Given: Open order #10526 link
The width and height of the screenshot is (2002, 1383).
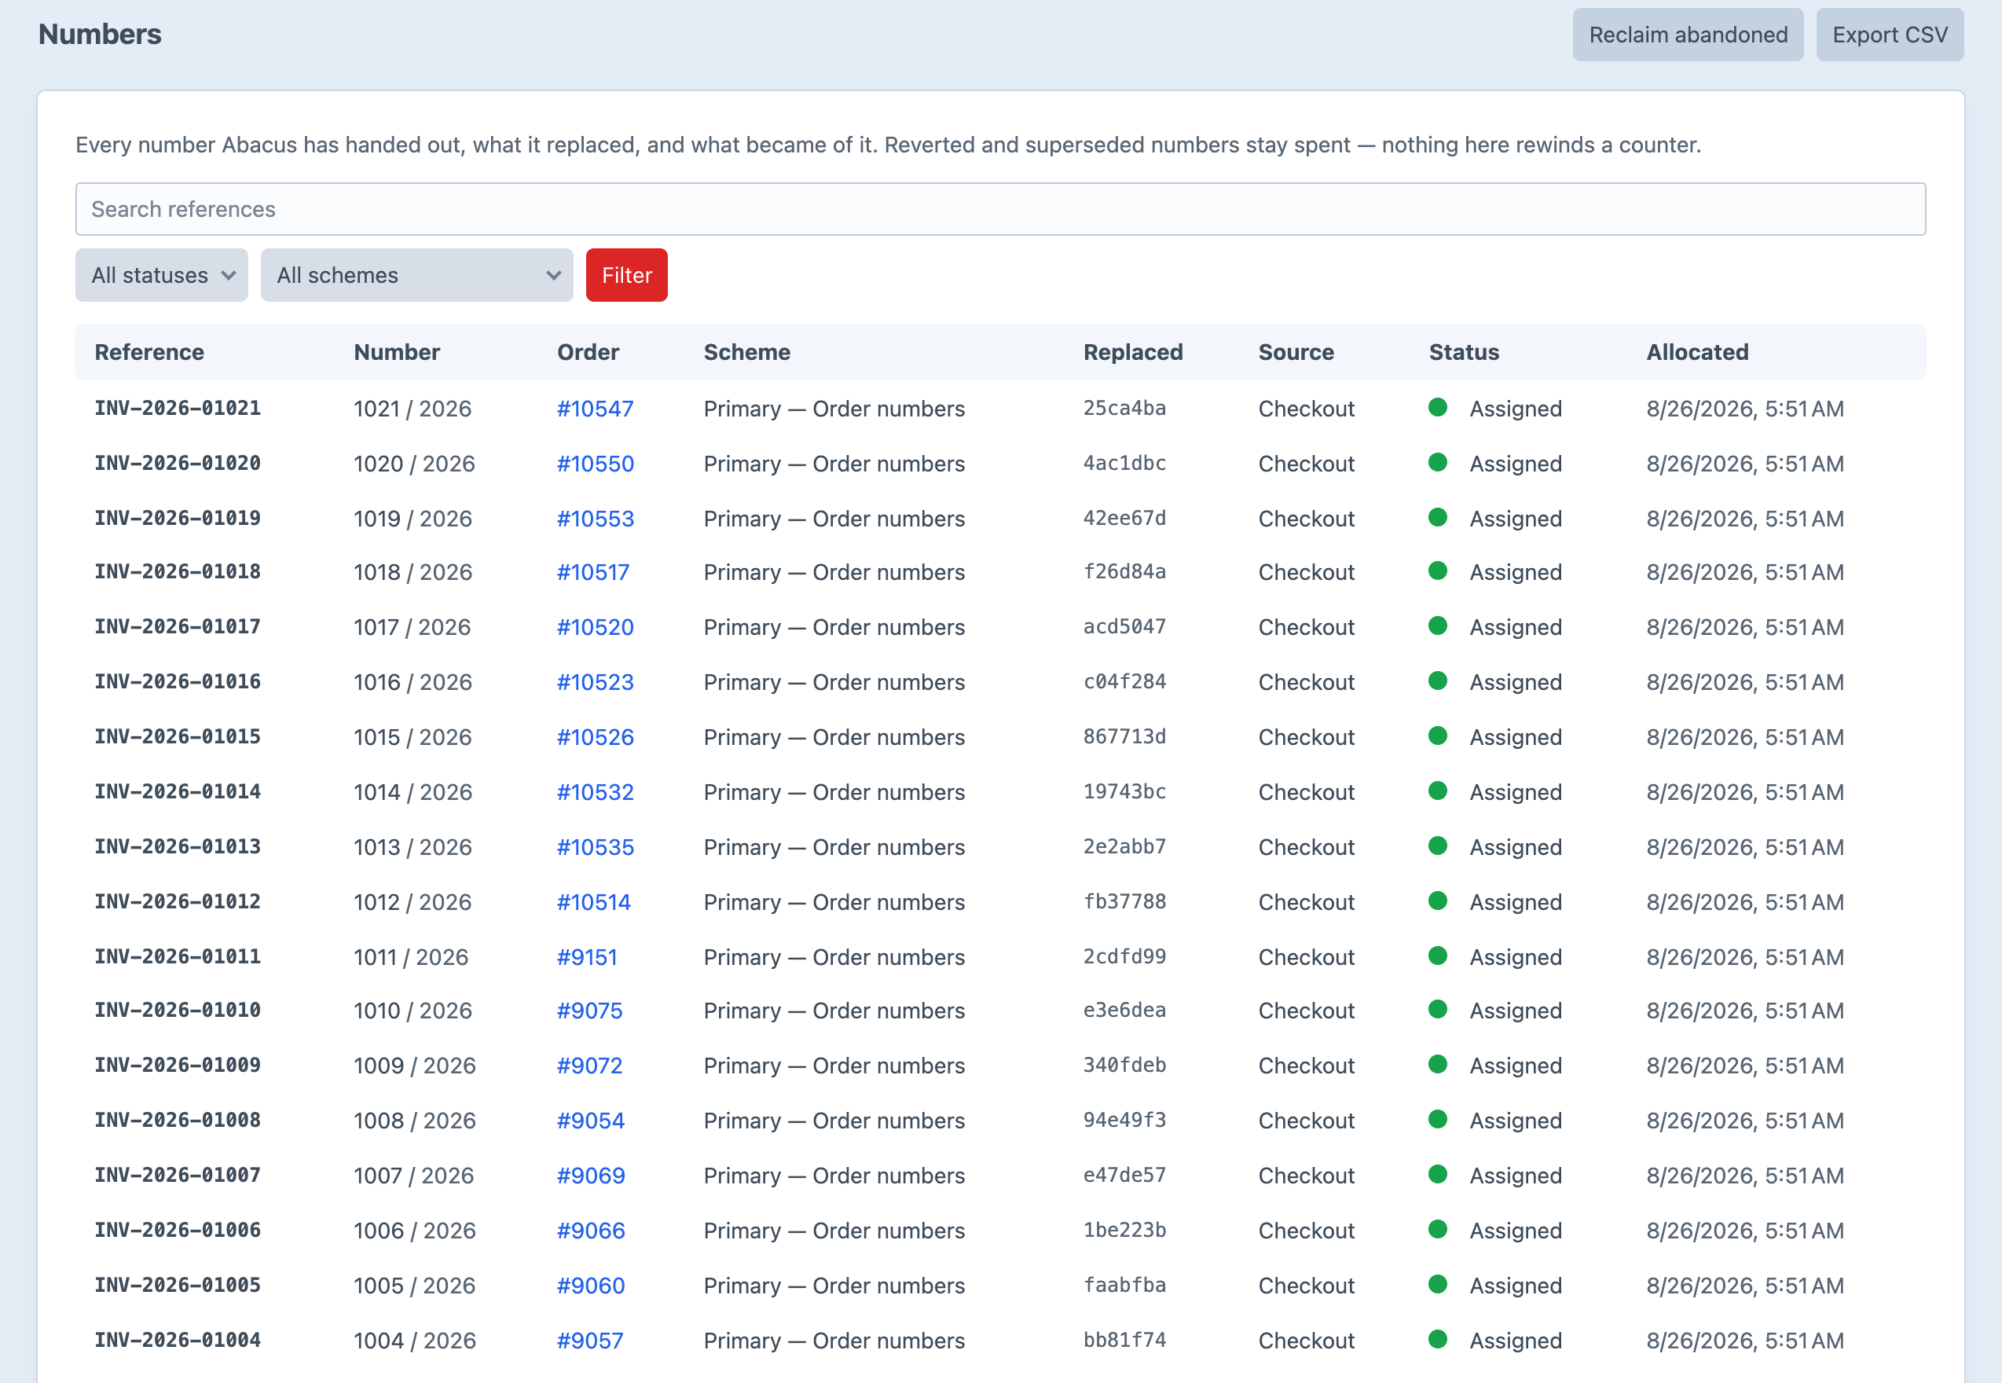Looking at the screenshot, I should [x=595, y=737].
